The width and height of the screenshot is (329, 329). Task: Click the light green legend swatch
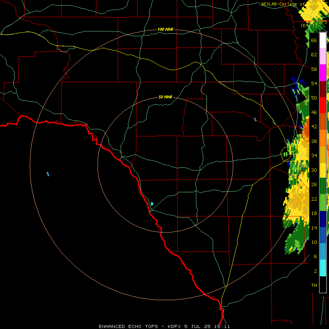(323, 203)
